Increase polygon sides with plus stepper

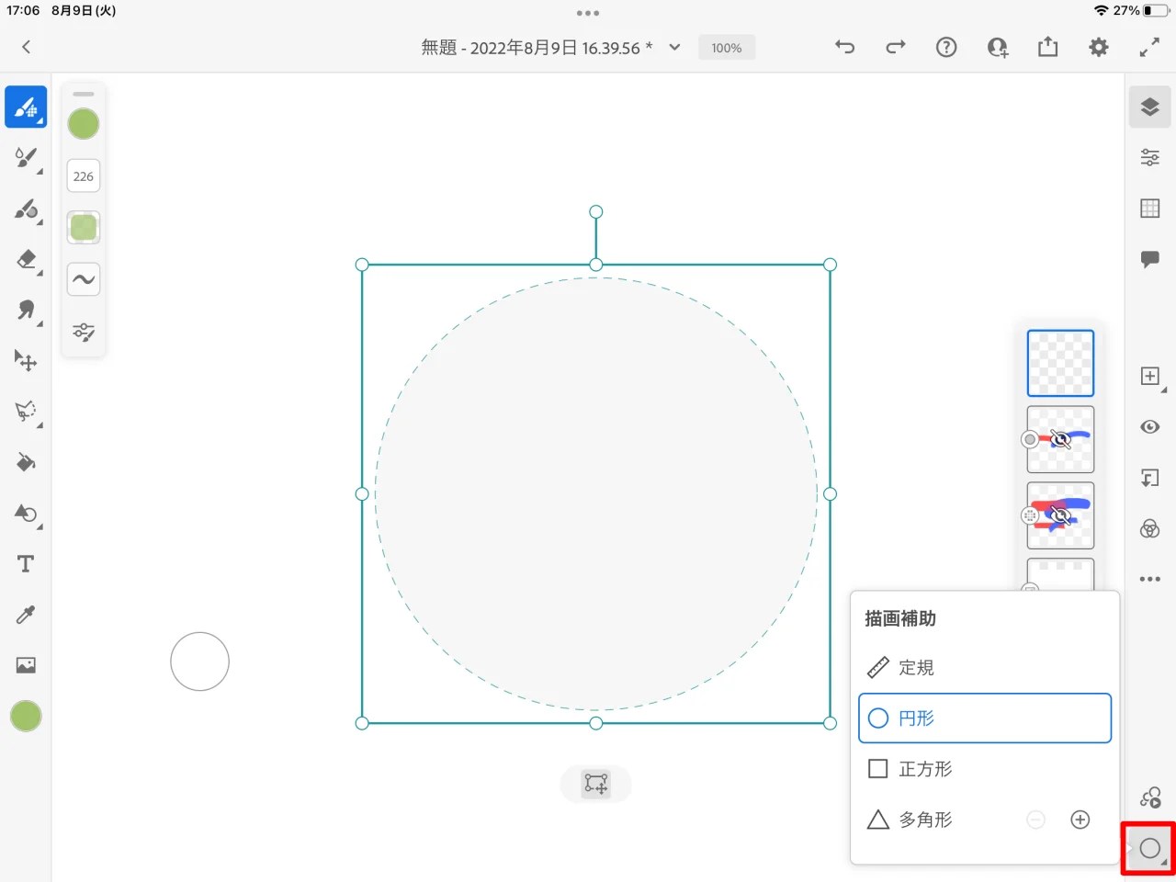pyautogui.click(x=1080, y=820)
